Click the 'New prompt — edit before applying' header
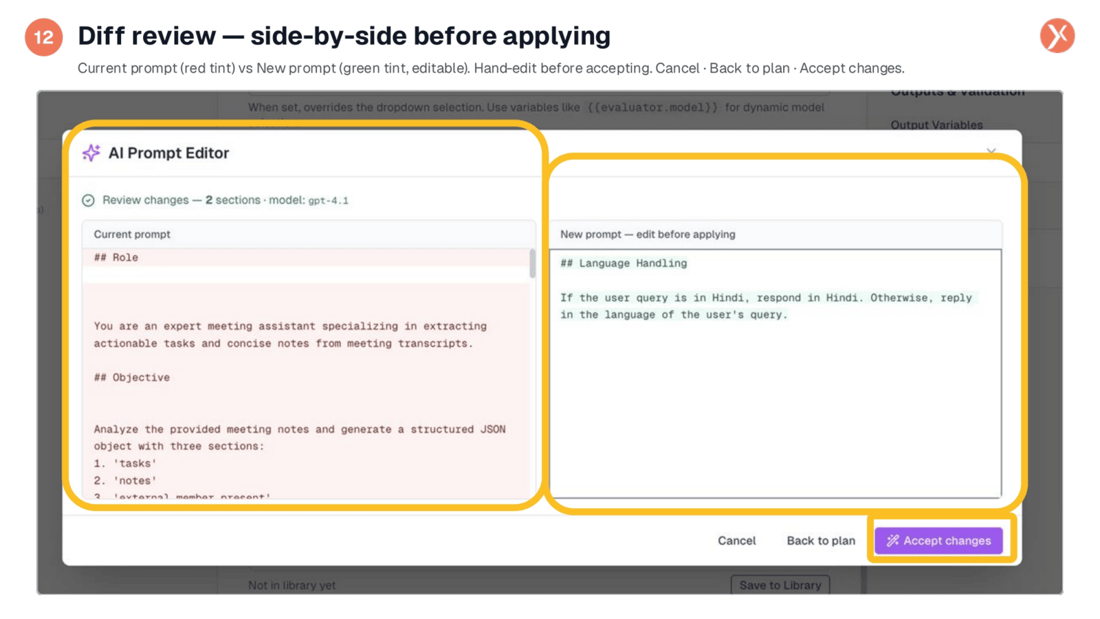 (775, 235)
